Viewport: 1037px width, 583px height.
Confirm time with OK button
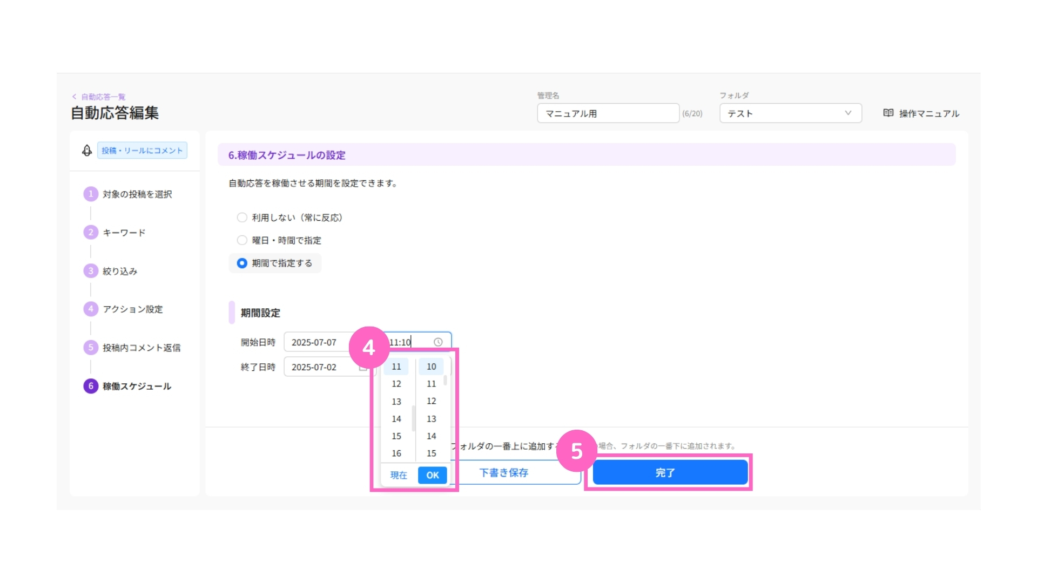click(433, 475)
